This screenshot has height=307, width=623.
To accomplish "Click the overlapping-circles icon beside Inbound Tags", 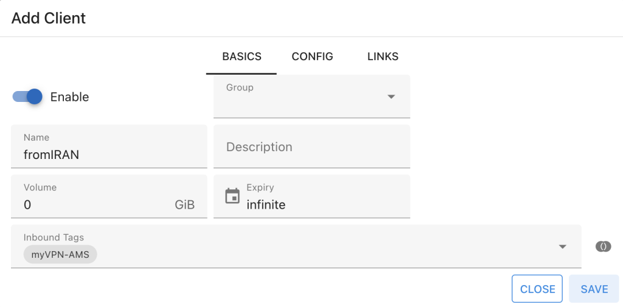I will [x=603, y=246].
